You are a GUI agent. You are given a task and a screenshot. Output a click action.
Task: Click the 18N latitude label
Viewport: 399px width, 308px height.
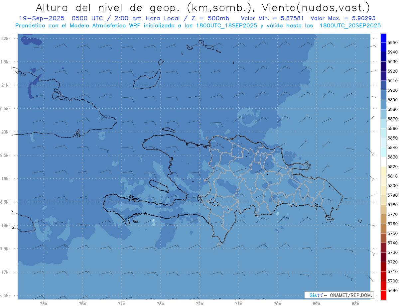(5, 225)
